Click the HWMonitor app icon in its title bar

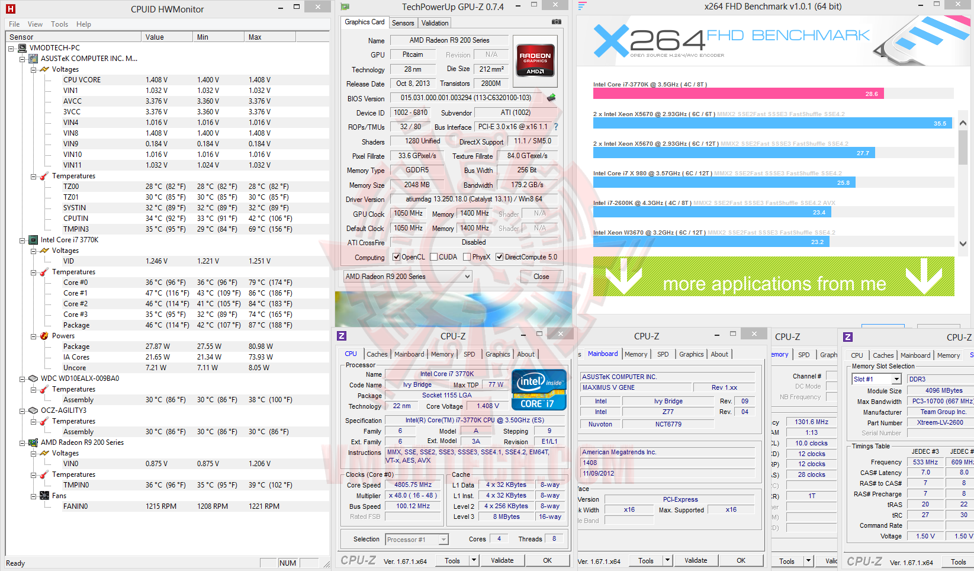(10, 9)
